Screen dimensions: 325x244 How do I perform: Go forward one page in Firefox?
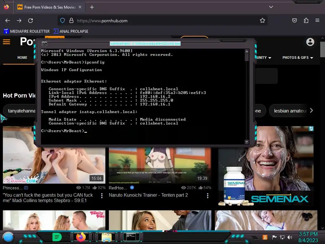coord(19,21)
